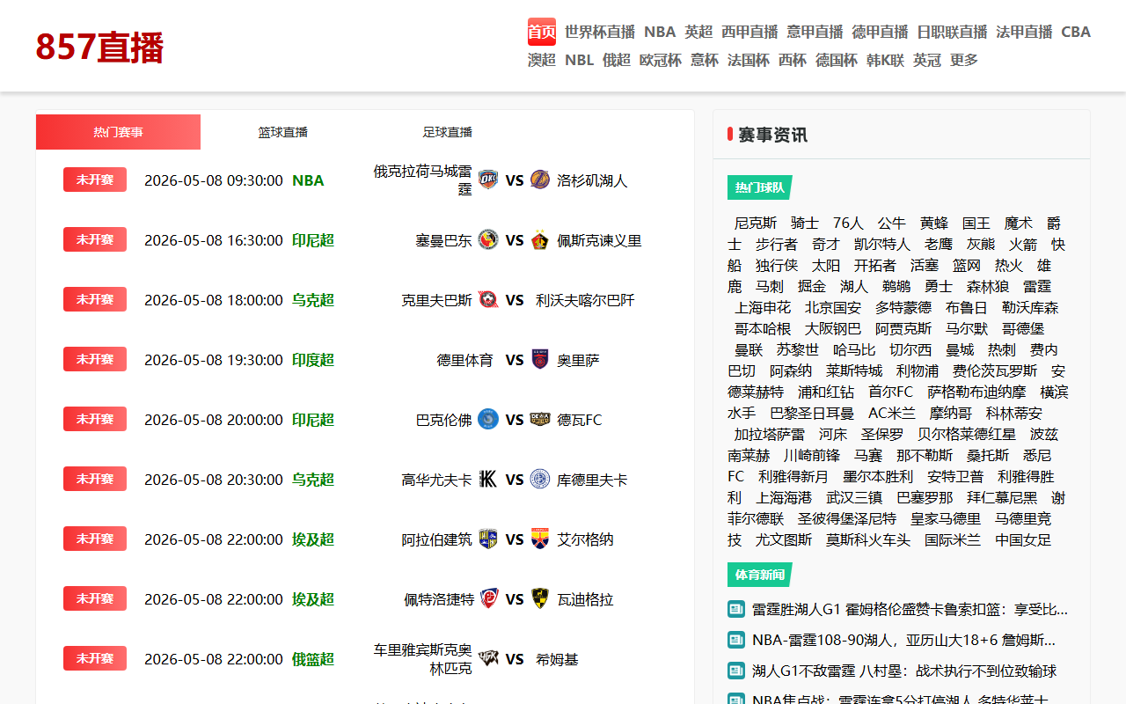Viewport: 1126px width, 704px height.
Task: Click the green NBA league label
Action: point(308,180)
